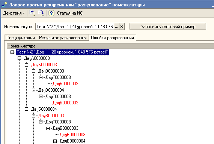Click inside the Номенклатура input field

[x=75, y=27]
